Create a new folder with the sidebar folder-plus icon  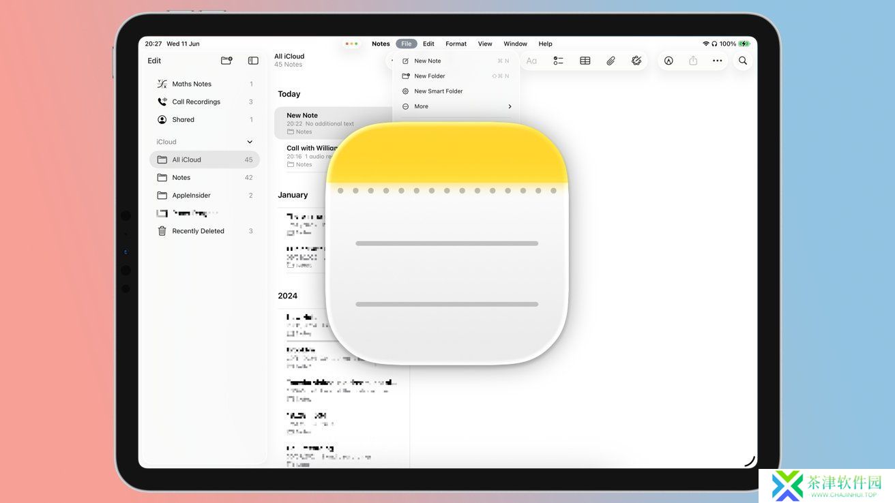[226, 61]
